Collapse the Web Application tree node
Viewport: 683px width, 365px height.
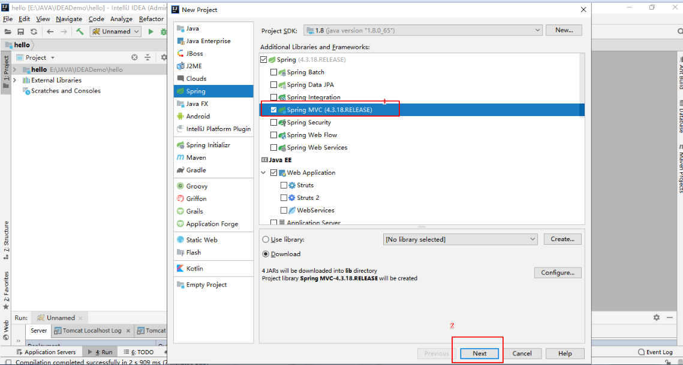(263, 172)
